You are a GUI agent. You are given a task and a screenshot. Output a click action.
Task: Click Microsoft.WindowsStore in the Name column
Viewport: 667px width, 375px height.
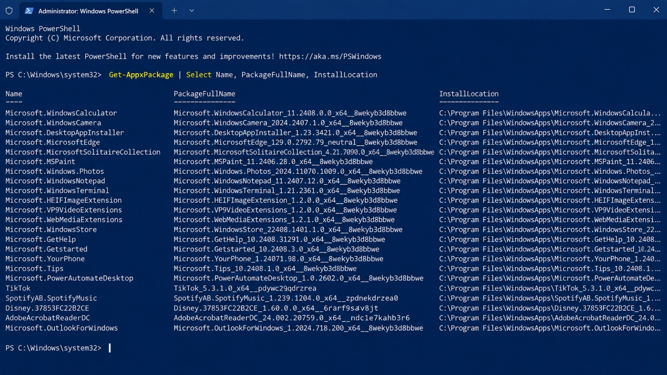pyautogui.click(x=51, y=230)
